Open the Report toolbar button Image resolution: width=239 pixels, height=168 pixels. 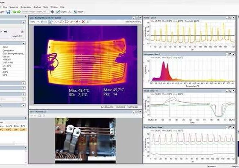click(x=78, y=12)
